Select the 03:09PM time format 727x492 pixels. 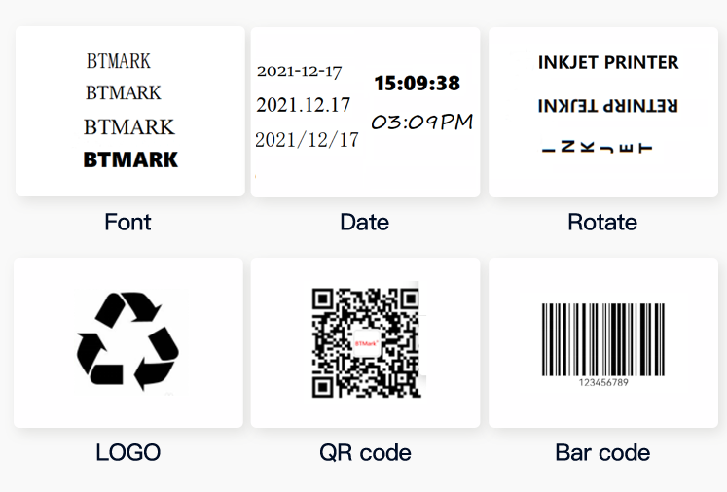(422, 122)
